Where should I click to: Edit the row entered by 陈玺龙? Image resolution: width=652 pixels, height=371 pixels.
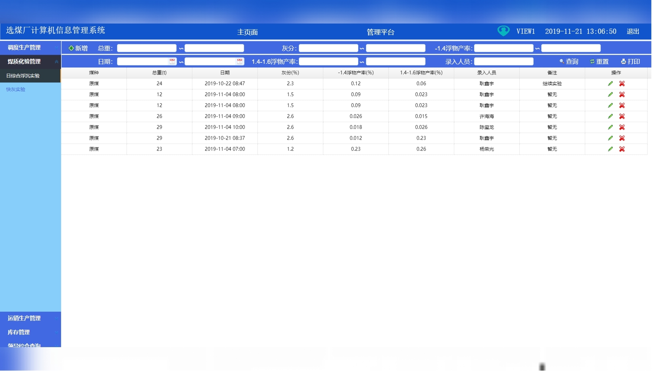(611, 127)
